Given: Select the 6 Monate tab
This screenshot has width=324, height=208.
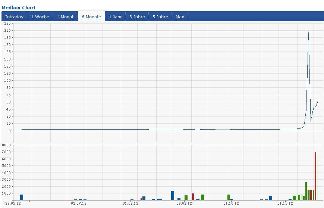Looking at the screenshot, I should coord(91,16).
